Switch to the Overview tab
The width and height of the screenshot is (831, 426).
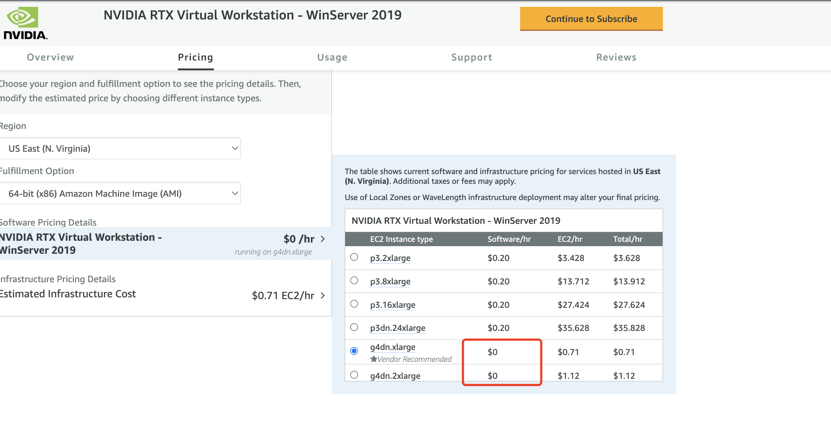click(x=50, y=57)
